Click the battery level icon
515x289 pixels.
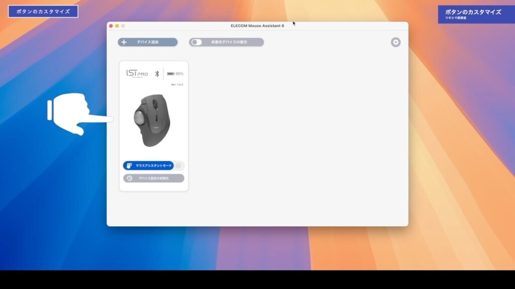(x=170, y=74)
